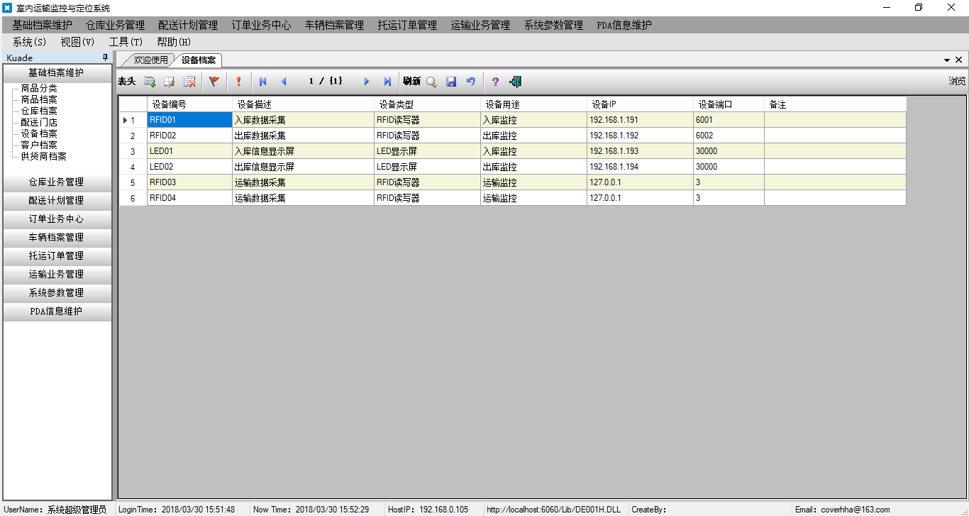Viewport: 969px width, 516px height.
Task: Open the tab list dropdown arrow
Action: (x=947, y=60)
